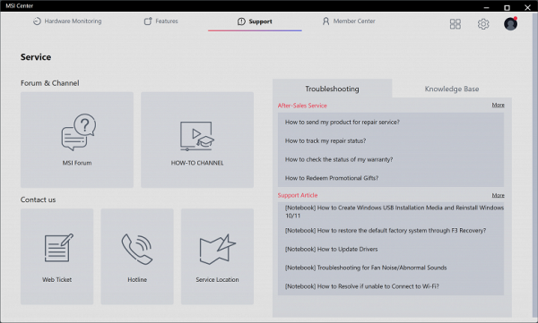Show more After-Sales Service articles

point(498,105)
